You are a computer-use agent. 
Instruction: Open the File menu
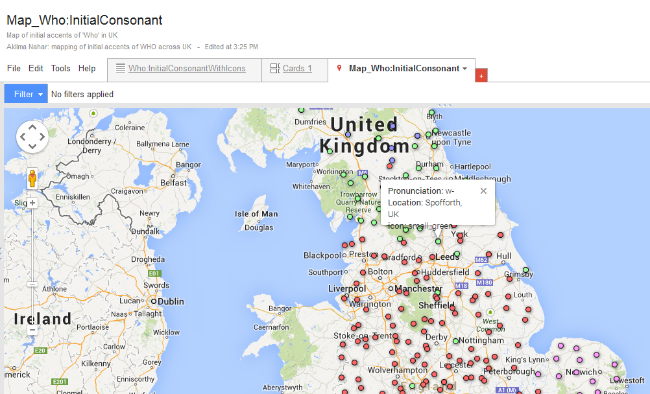(x=14, y=68)
